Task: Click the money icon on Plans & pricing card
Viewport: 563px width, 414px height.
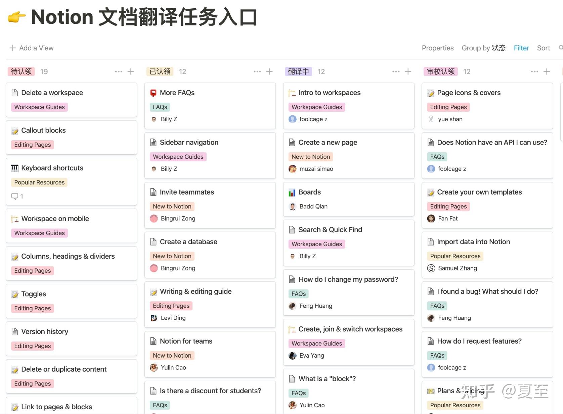Action: [x=431, y=391]
